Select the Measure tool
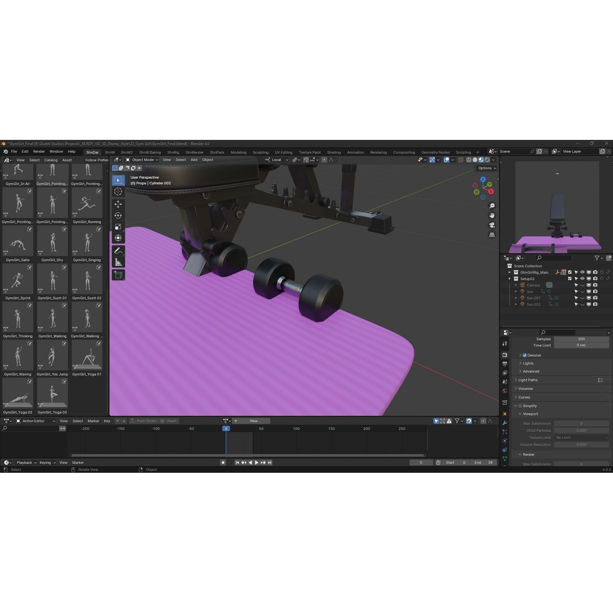This screenshot has height=613, width=613. [118, 262]
